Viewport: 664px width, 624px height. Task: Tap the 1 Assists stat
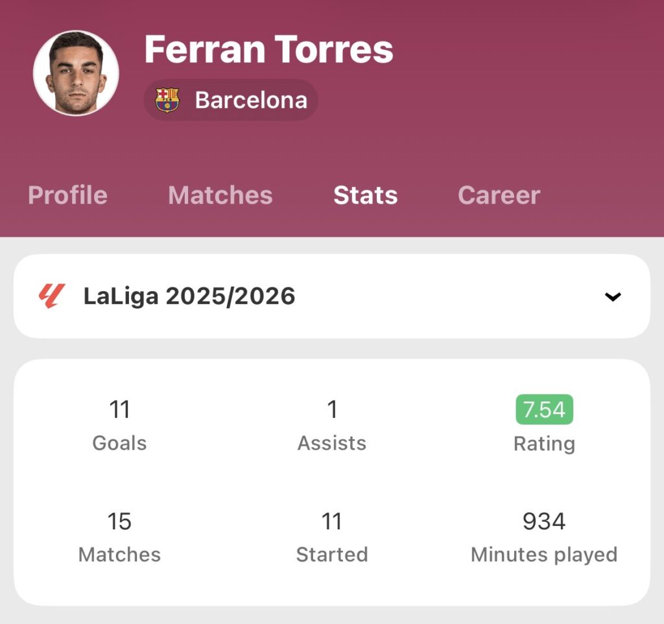332,410
